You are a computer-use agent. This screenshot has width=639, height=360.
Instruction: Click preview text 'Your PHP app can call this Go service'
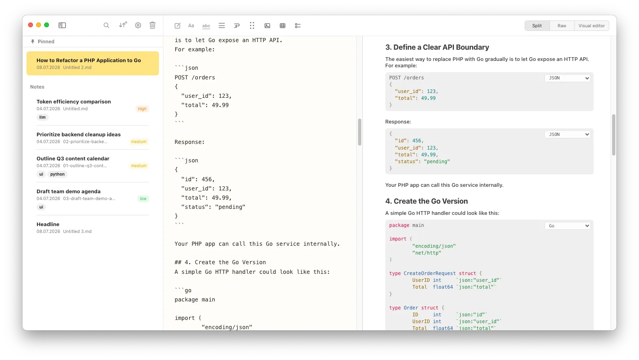point(444,185)
